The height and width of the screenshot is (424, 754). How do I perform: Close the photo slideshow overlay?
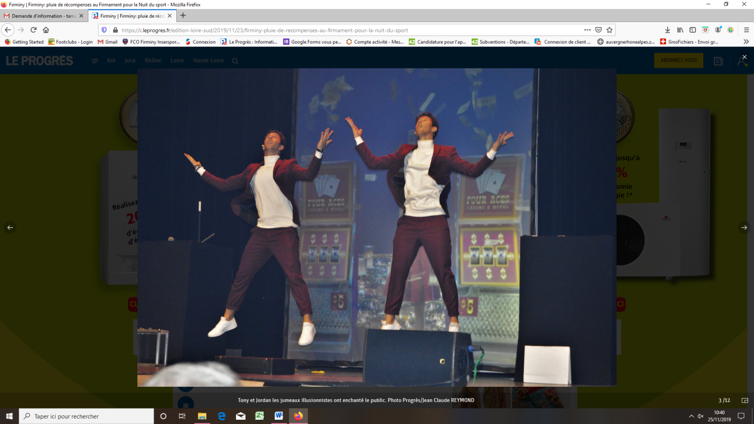tap(744, 57)
